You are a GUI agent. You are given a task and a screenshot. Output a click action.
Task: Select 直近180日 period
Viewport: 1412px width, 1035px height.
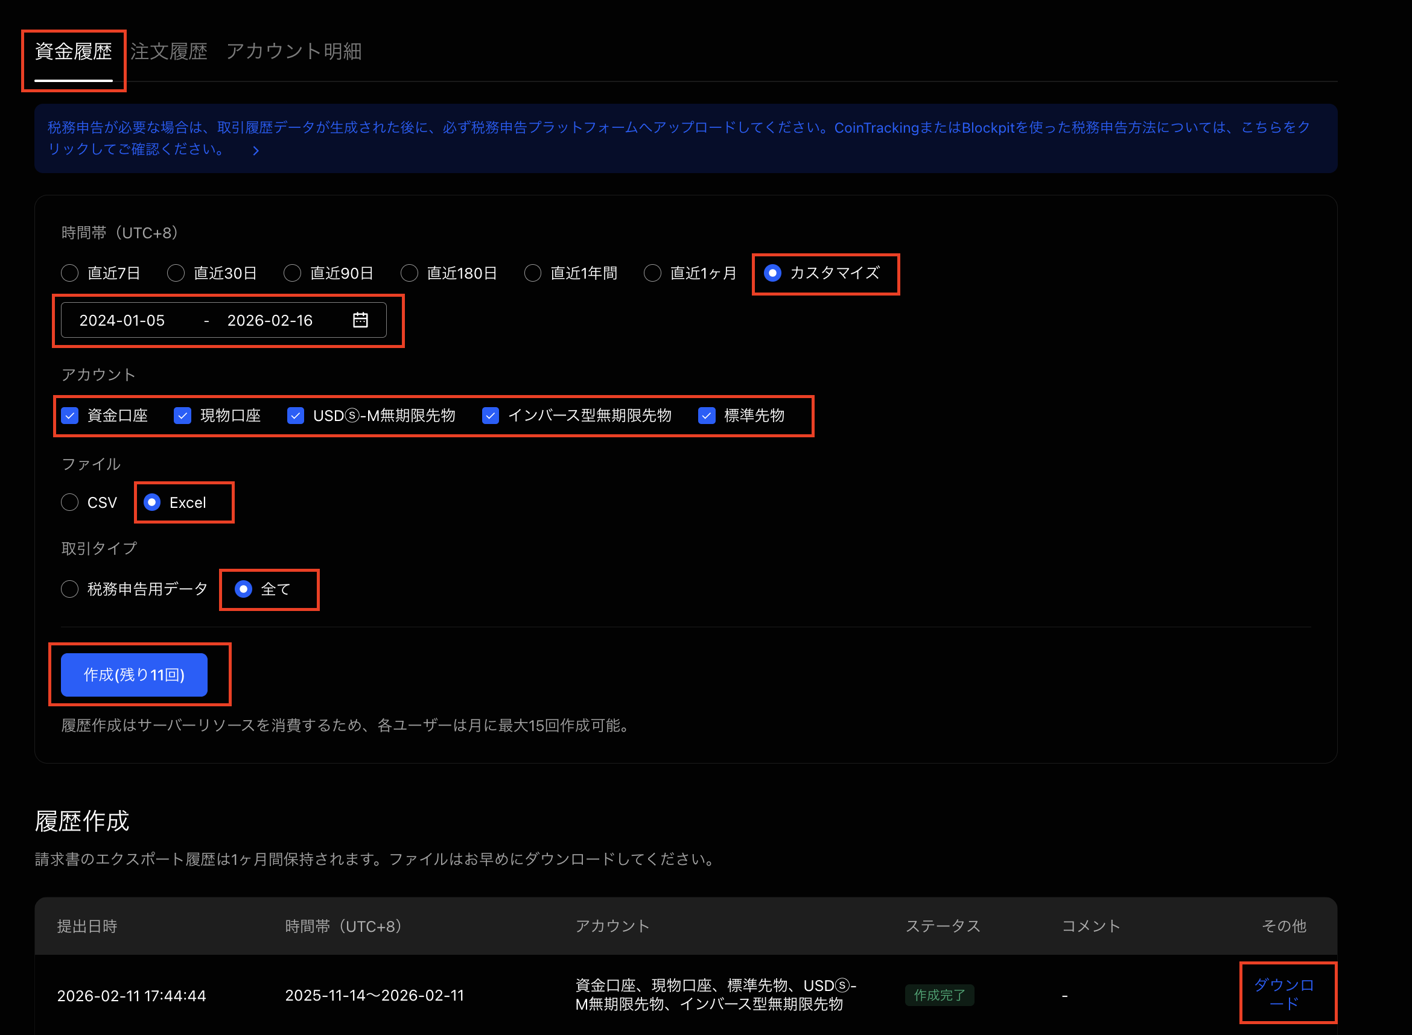(x=409, y=273)
